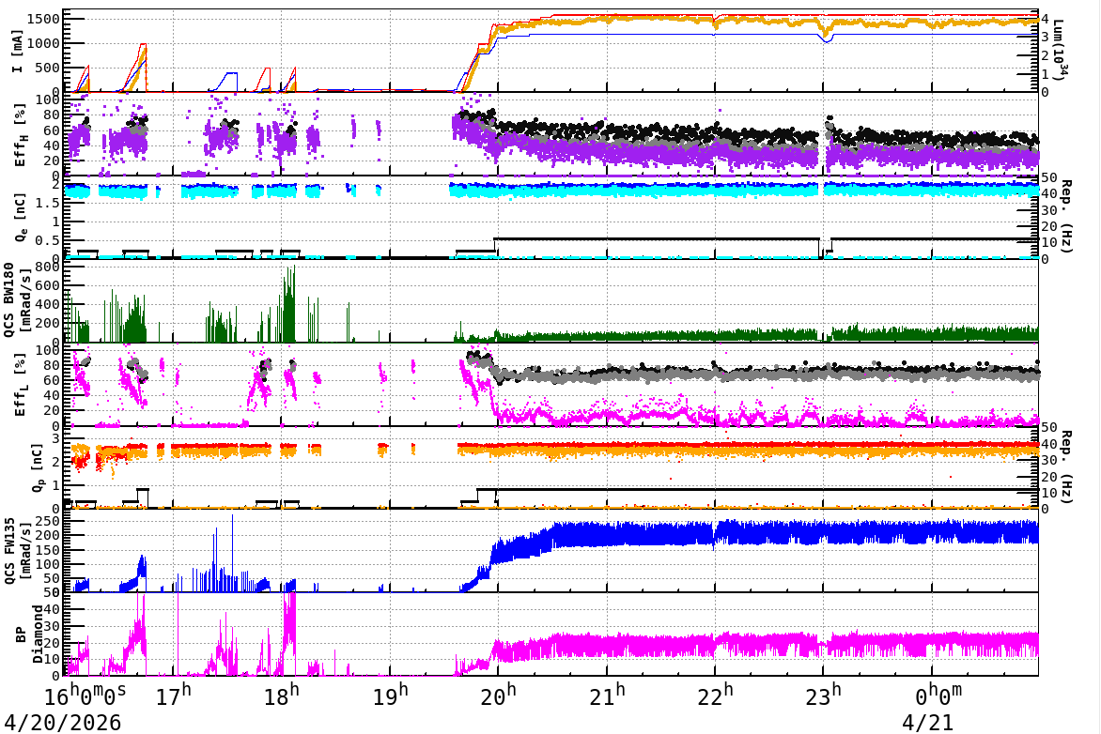Screen dimensions: 1101x734
Task: Click the 'Eff_H [%]' axis label
Action: coord(21,135)
